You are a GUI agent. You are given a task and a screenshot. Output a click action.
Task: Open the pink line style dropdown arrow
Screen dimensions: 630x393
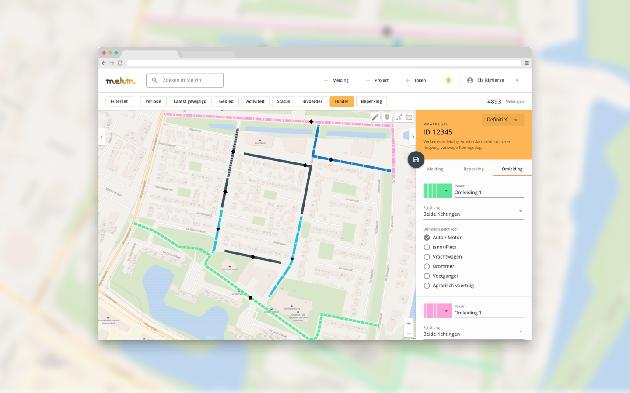coord(446,311)
